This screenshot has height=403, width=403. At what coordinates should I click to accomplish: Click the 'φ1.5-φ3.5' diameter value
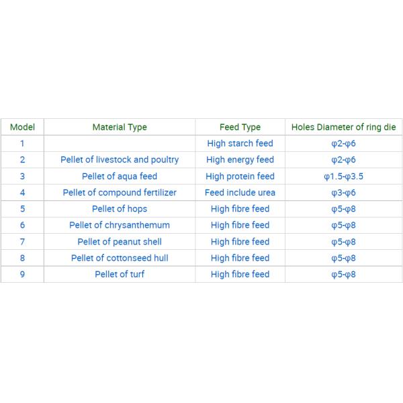343,176
